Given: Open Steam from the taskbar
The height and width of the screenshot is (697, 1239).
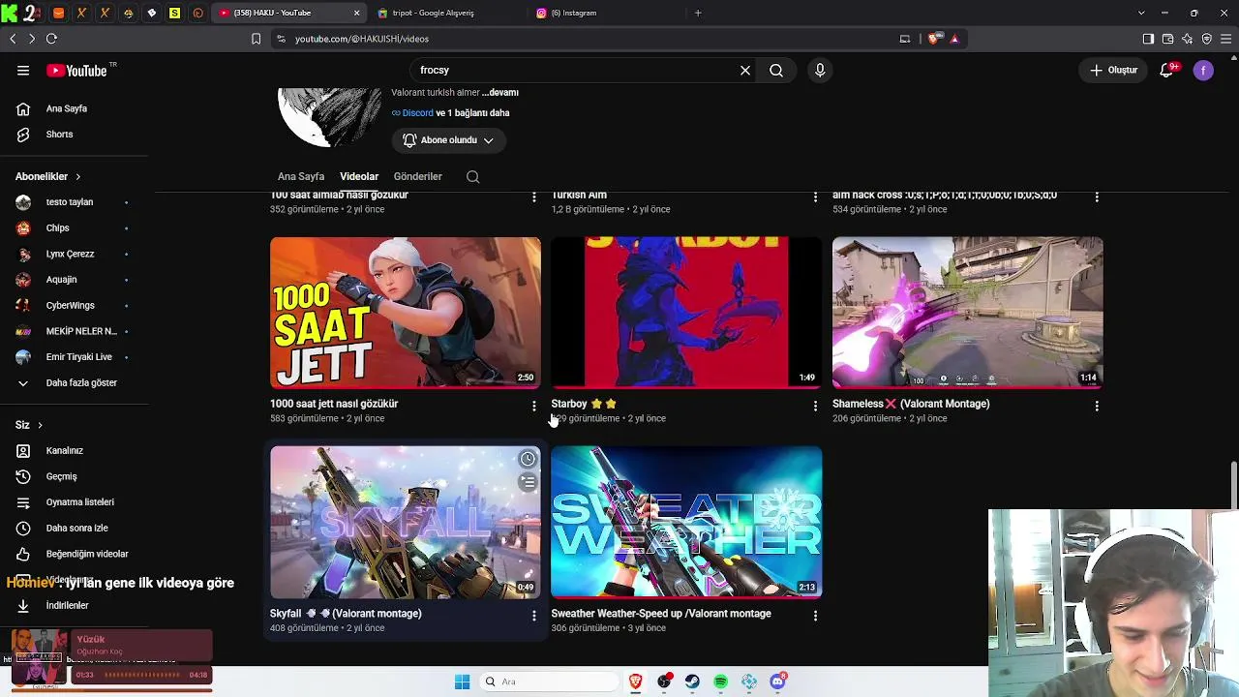Looking at the screenshot, I should coord(693,682).
